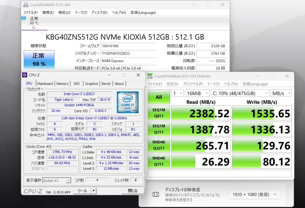Viewport: 305px width, 208px height.
Task: Open the Socket #1 selection dropdown
Action: point(57,181)
